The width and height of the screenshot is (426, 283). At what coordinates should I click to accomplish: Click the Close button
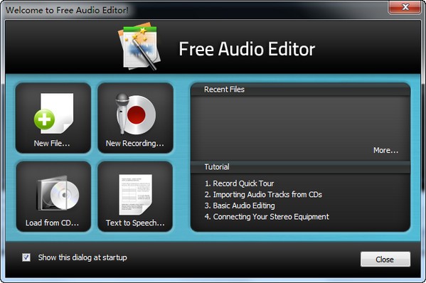[385, 260]
